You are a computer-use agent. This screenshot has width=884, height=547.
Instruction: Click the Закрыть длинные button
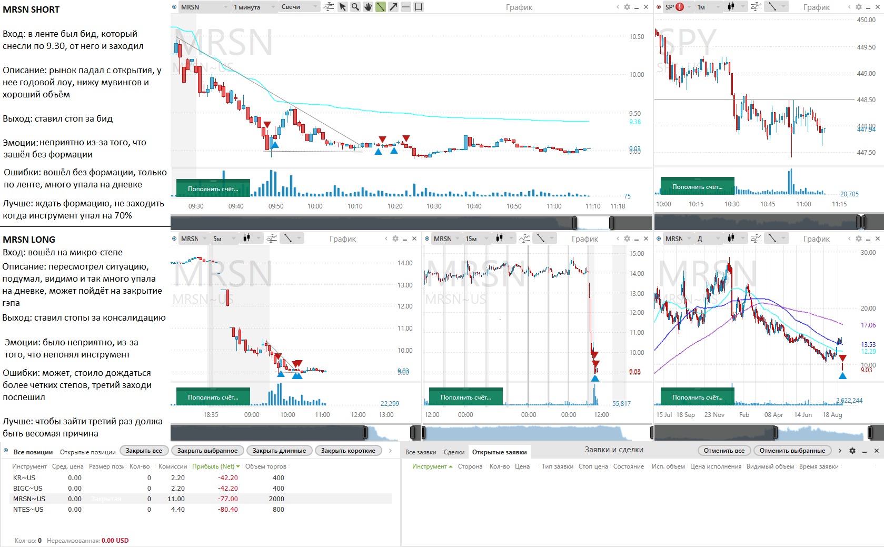[x=279, y=451]
